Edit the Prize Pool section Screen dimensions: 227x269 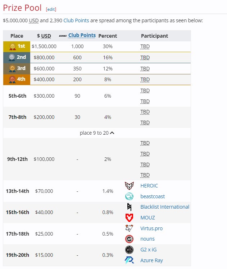[x=51, y=9]
